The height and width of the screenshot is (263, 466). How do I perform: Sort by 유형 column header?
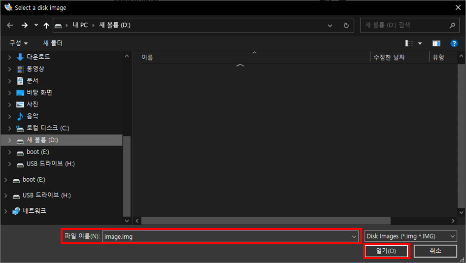tap(438, 57)
